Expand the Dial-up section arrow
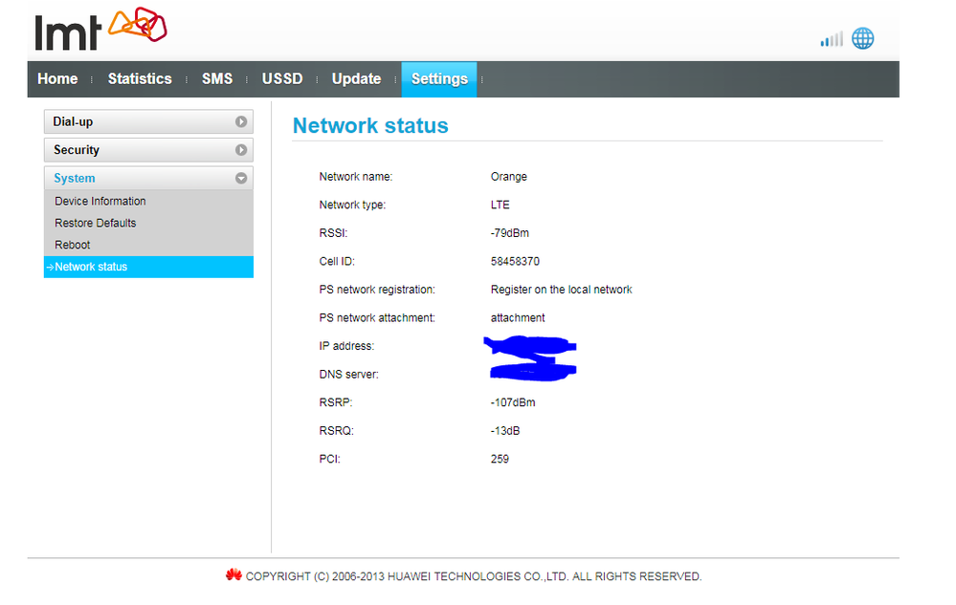956x605 pixels. coord(241,122)
